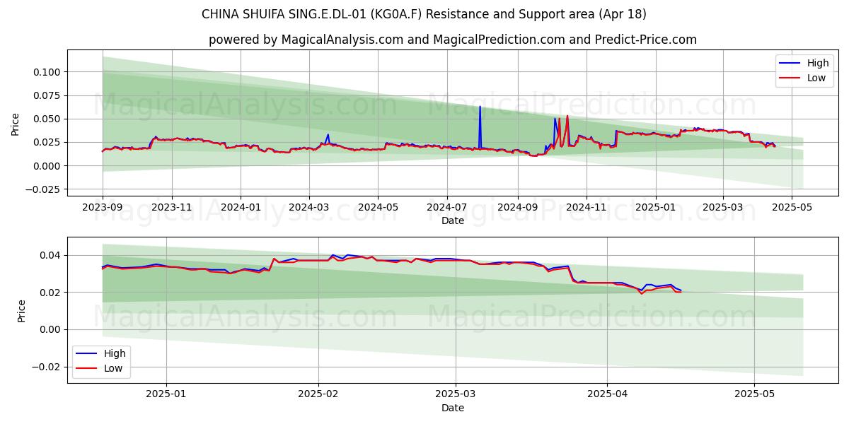849x424 pixels.
Task: Click the 2024-05 tick label in top chart
Action: [x=378, y=208]
